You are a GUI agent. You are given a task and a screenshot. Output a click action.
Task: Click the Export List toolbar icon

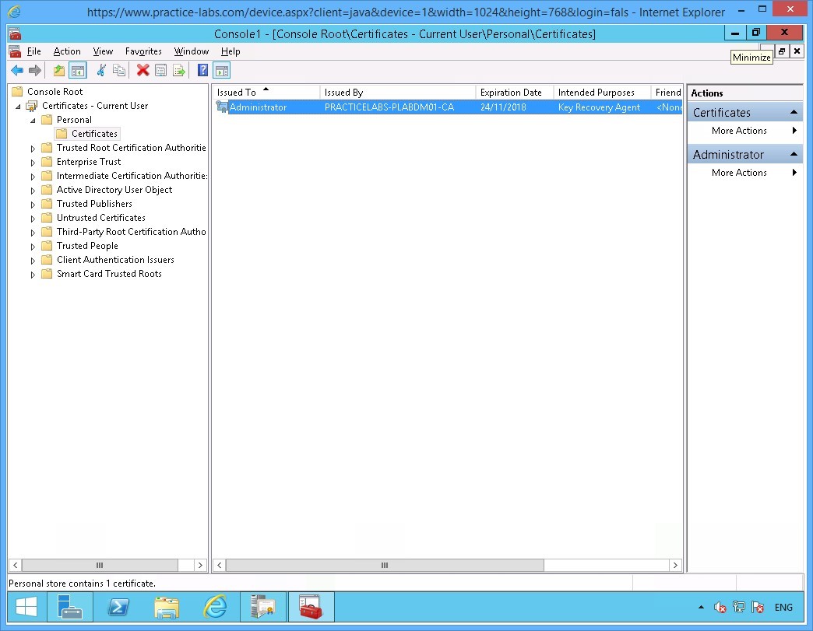179,70
